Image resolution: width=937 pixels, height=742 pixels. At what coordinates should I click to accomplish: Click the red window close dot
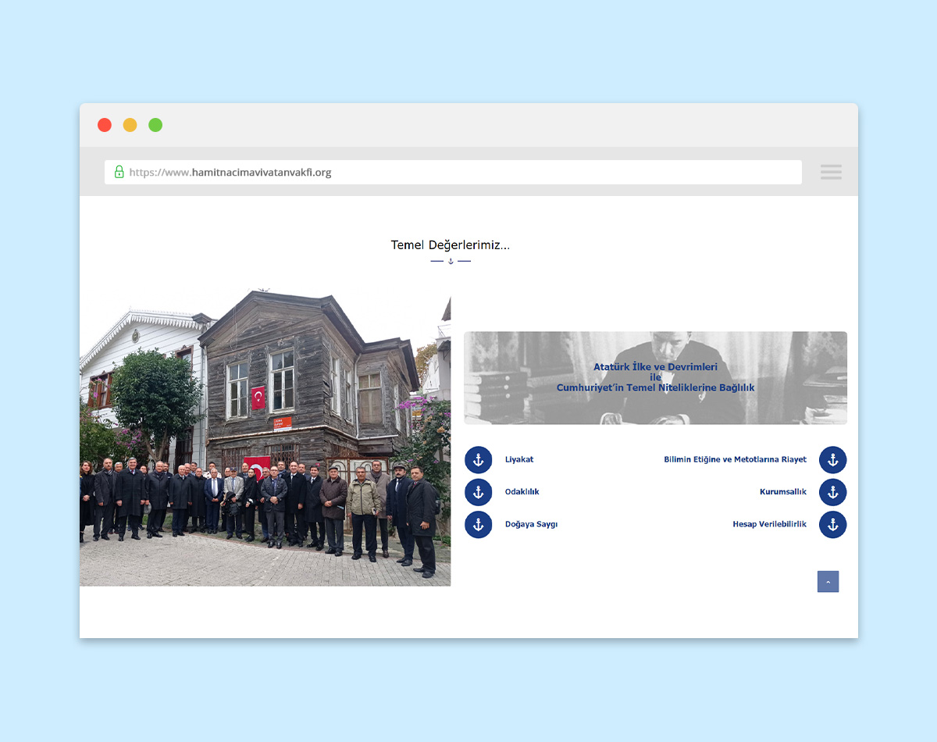pyautogui.click(x=105, y=125)
